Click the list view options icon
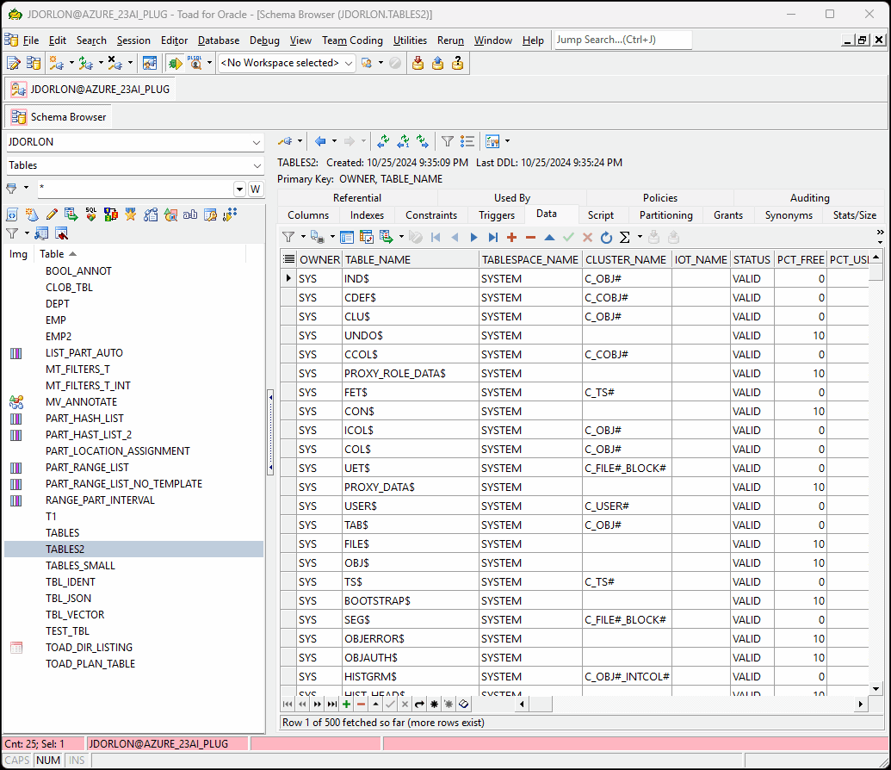Screen dimensions: 891x770 467,141
